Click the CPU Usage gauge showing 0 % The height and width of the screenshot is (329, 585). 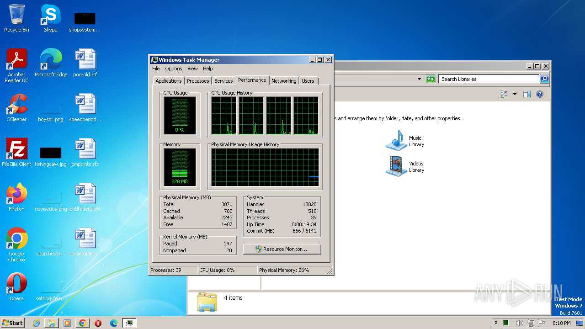[180, 116]
